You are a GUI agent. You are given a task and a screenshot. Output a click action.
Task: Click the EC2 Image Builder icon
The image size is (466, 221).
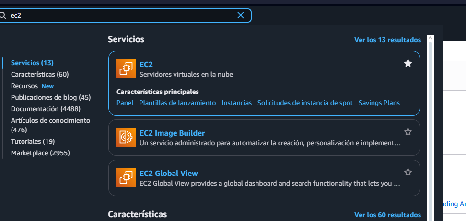[x=126, y=137]
